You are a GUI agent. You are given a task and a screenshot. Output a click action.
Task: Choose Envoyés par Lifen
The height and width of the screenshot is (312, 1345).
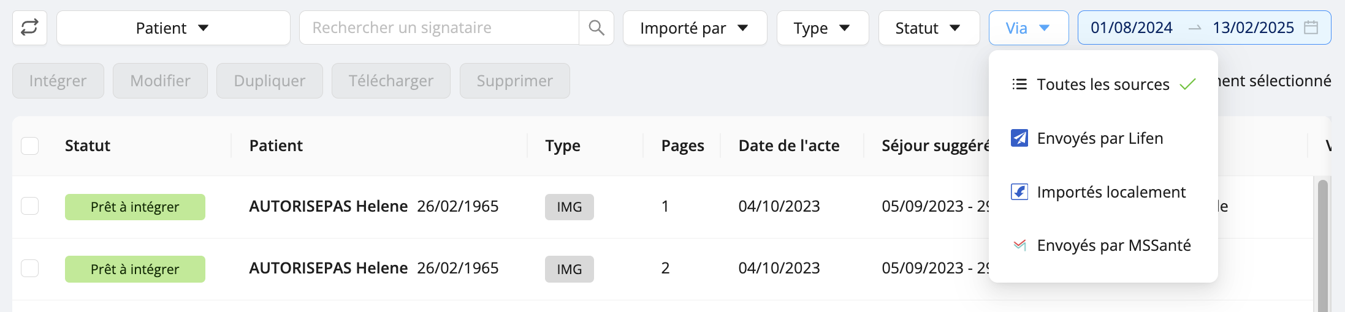point(1103,138)
